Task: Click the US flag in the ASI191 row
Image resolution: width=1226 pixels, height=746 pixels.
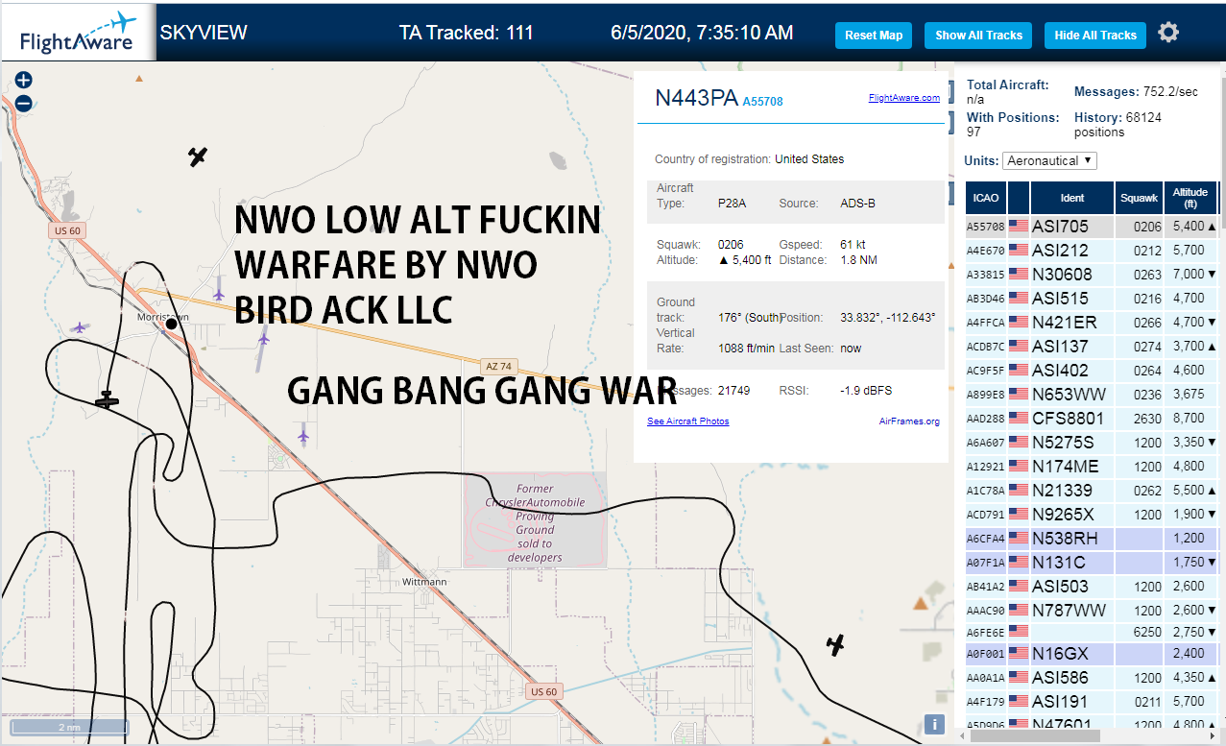Action: click(x=1019, y=702)
